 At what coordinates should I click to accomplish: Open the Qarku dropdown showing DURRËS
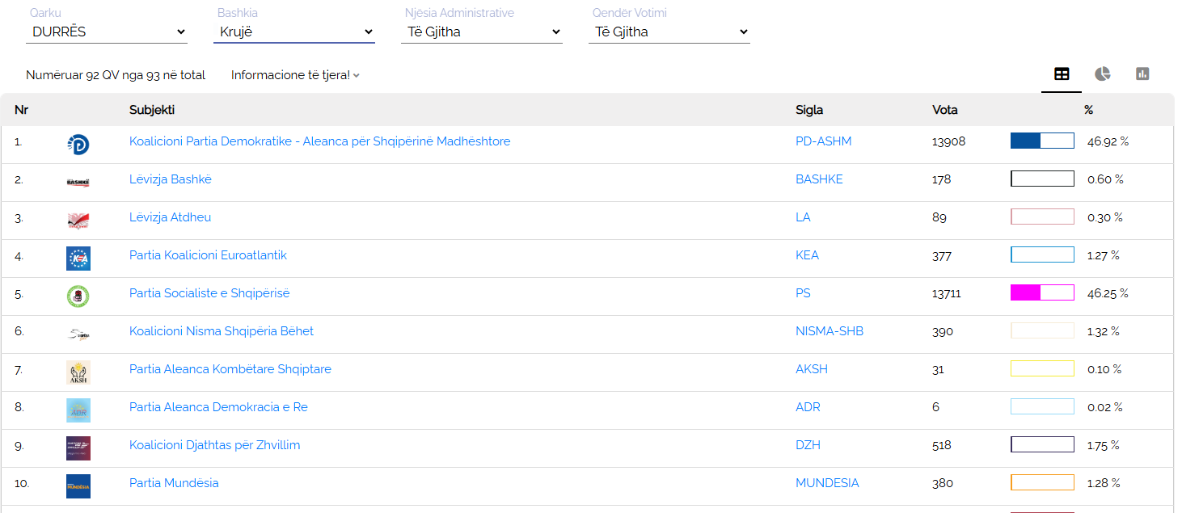107,32
